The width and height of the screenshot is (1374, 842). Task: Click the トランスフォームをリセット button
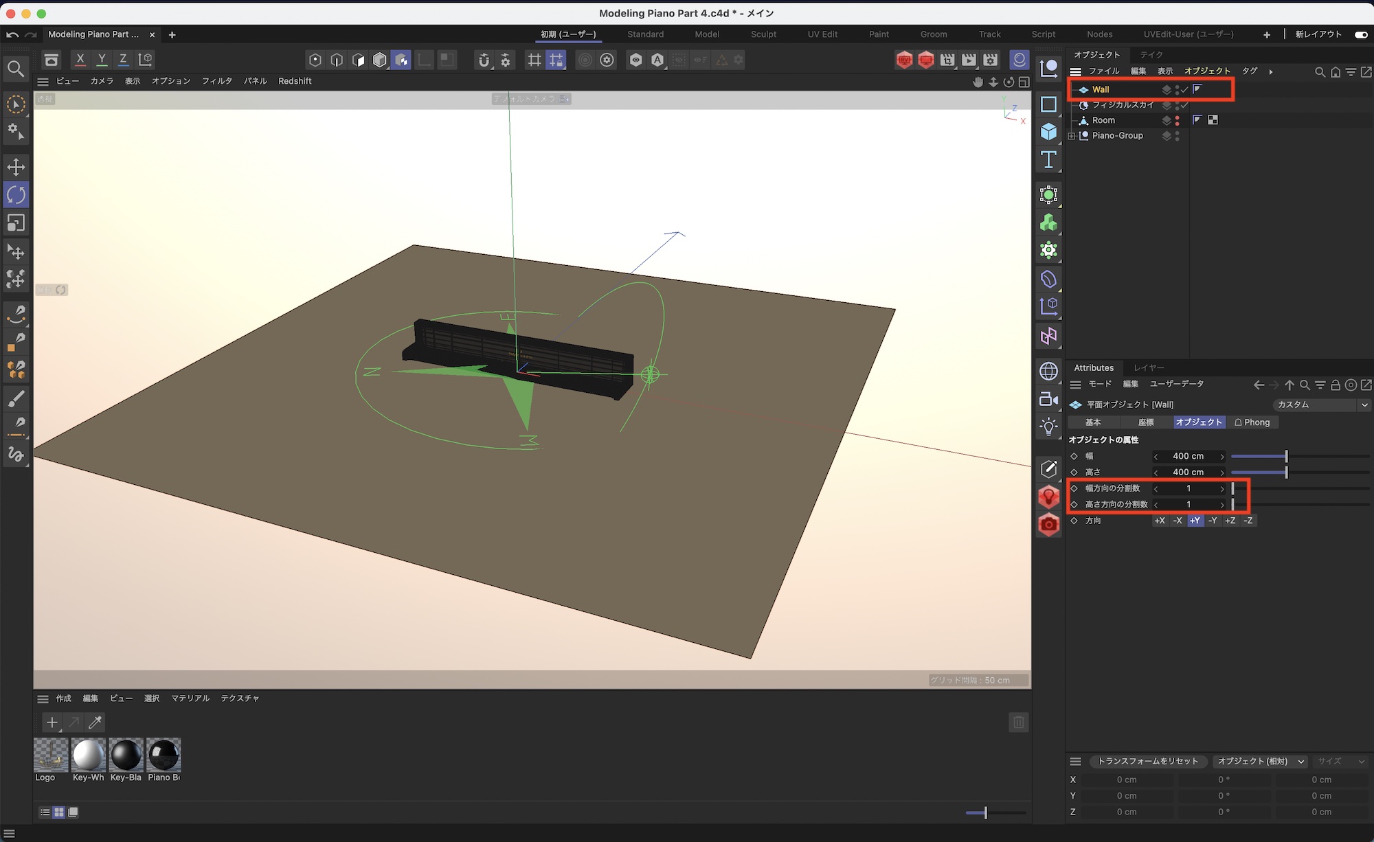[1147, 761]
